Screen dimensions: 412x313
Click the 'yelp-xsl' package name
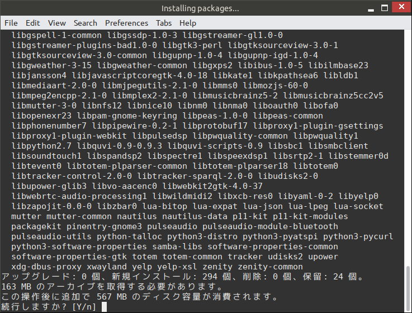click(177, 267)
